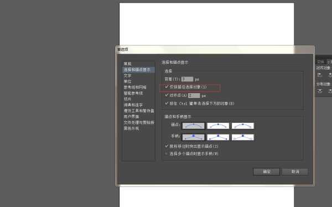Select 选择和锚点显示 in the category list
332x207 pixels.
pos(139,70)
